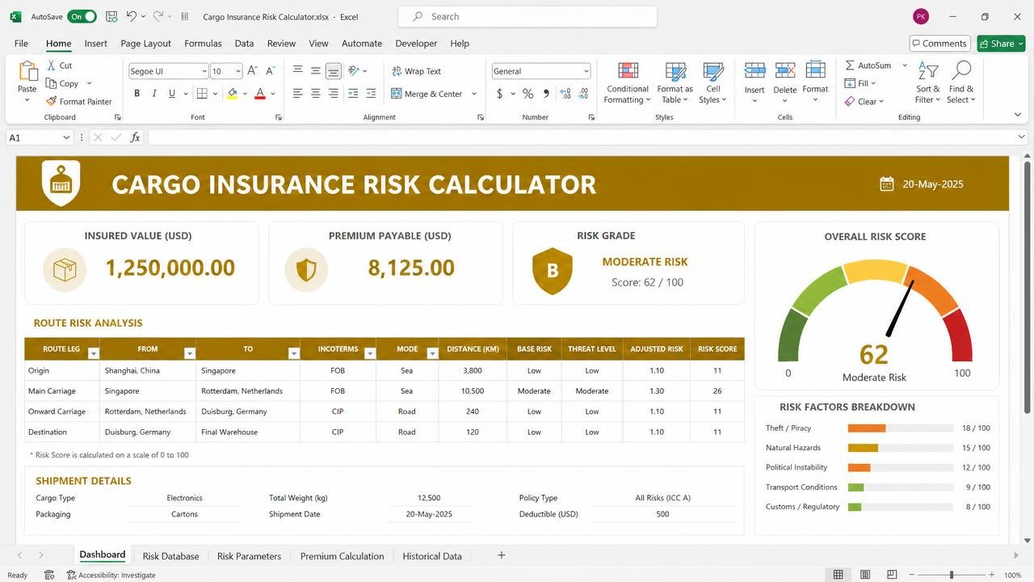Open the INCOTERMS filter dropdown
Image resolution: width=1034 pixels, height=582 pixels.
370,353
